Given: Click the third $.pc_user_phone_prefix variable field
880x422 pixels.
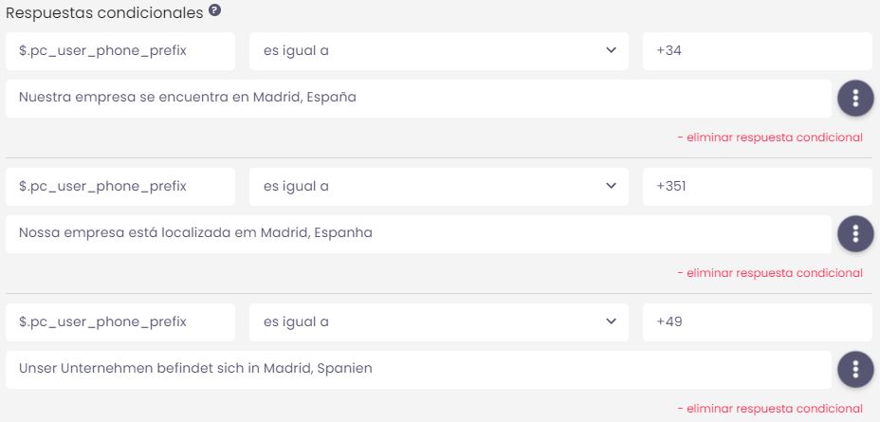Looking at the screenshot, I should (120, 322).
